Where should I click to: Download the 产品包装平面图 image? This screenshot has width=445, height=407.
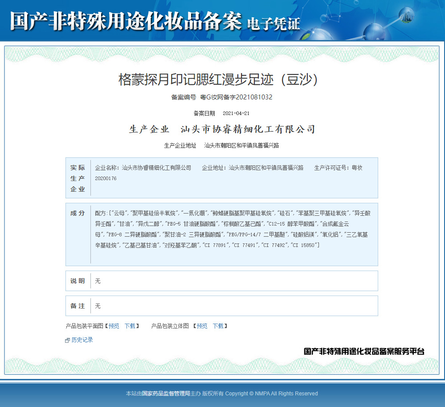pos(130,326)
